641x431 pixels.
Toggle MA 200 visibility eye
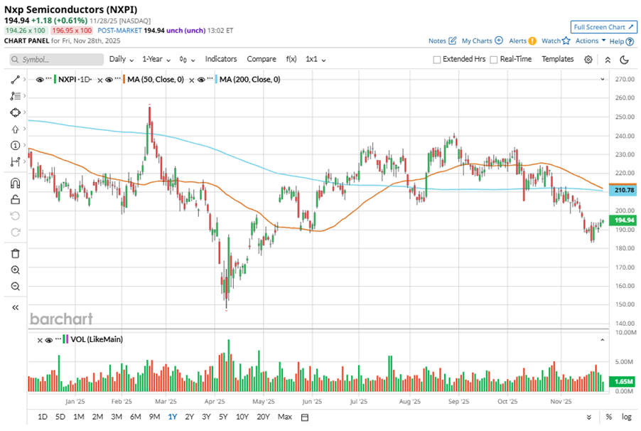(x=201, y=80)
